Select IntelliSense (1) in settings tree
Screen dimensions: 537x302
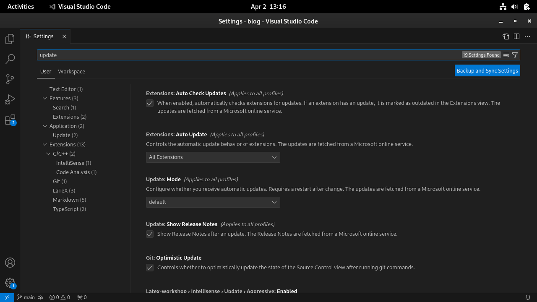pos(73,163)
